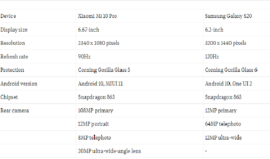
Task: Click the Device row label
Action: tap(8, 16)
